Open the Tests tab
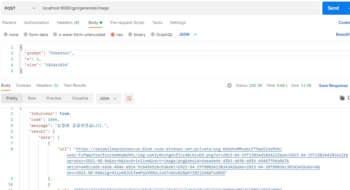The height and width of the screenshot is (190, 350). (157, 23)
